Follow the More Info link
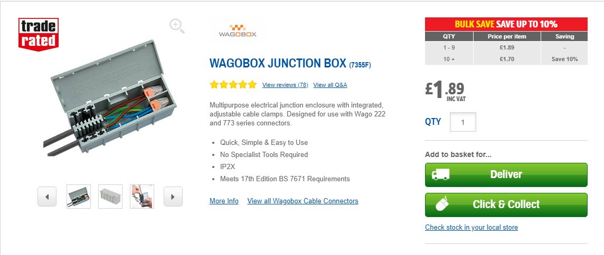This screenshot has height=255, width=604. (224, 201)
